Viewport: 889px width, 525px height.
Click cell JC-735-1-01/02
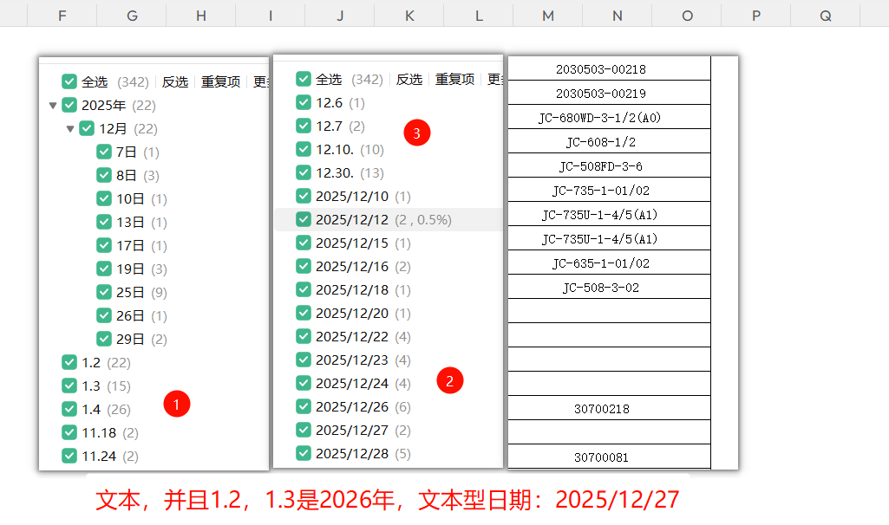tap(609, 190)
